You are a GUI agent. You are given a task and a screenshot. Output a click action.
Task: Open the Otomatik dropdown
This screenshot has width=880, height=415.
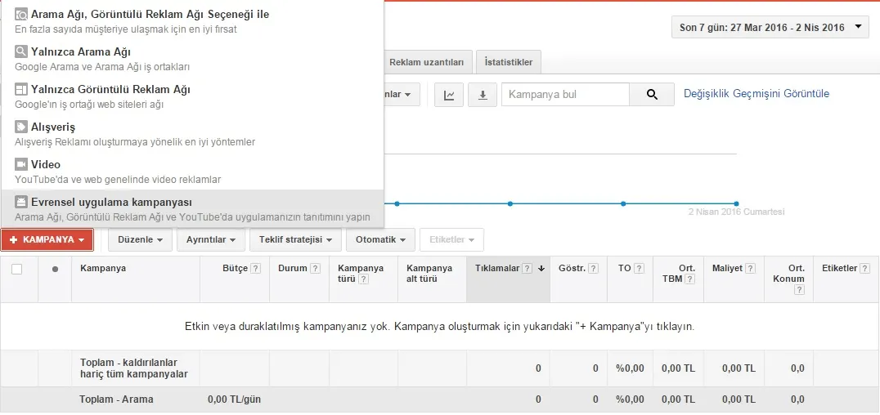(x=380, y=239)
